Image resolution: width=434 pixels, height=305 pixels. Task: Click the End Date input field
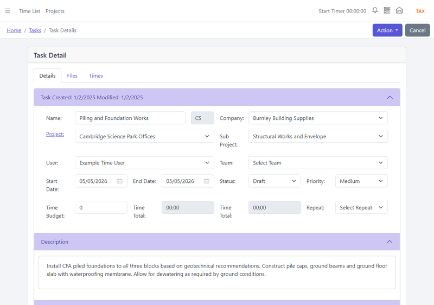(x=188, y=181)
